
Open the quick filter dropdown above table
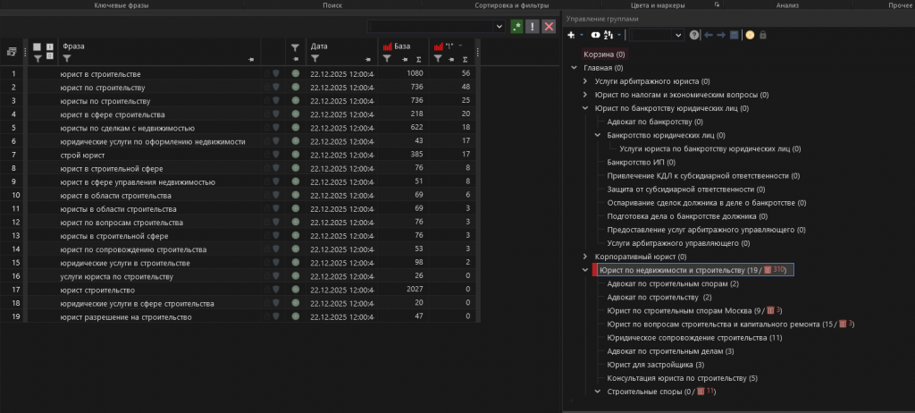coord(499,27)
